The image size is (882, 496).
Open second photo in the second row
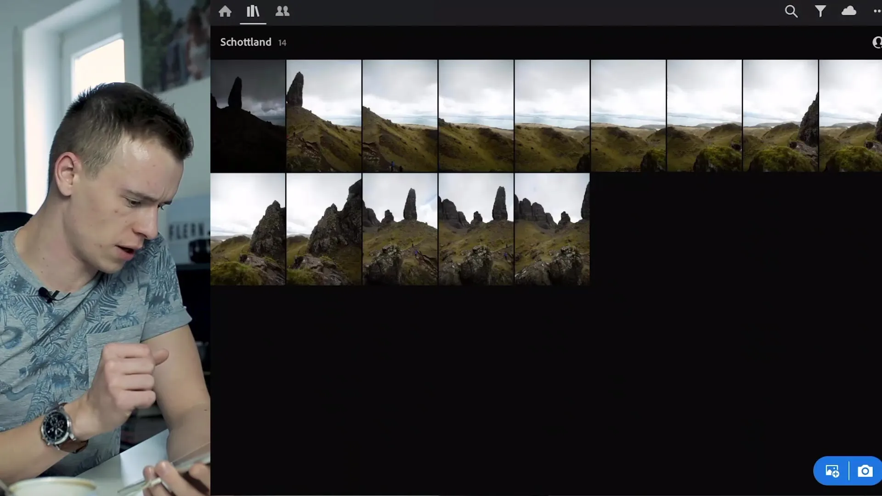pos(324,229)
